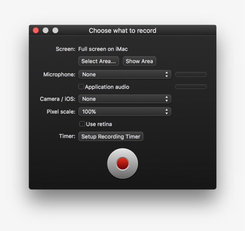Image resolution: width=245 pixels, height=231 pixels.
Task: Click the up-down arrows on Pixel scale selector
Action: [x=167, y=112]
